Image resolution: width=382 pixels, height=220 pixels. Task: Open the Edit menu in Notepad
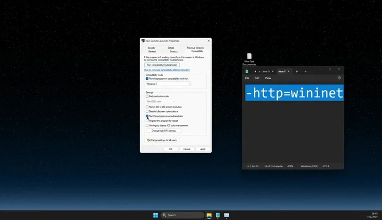pos(256,78)
